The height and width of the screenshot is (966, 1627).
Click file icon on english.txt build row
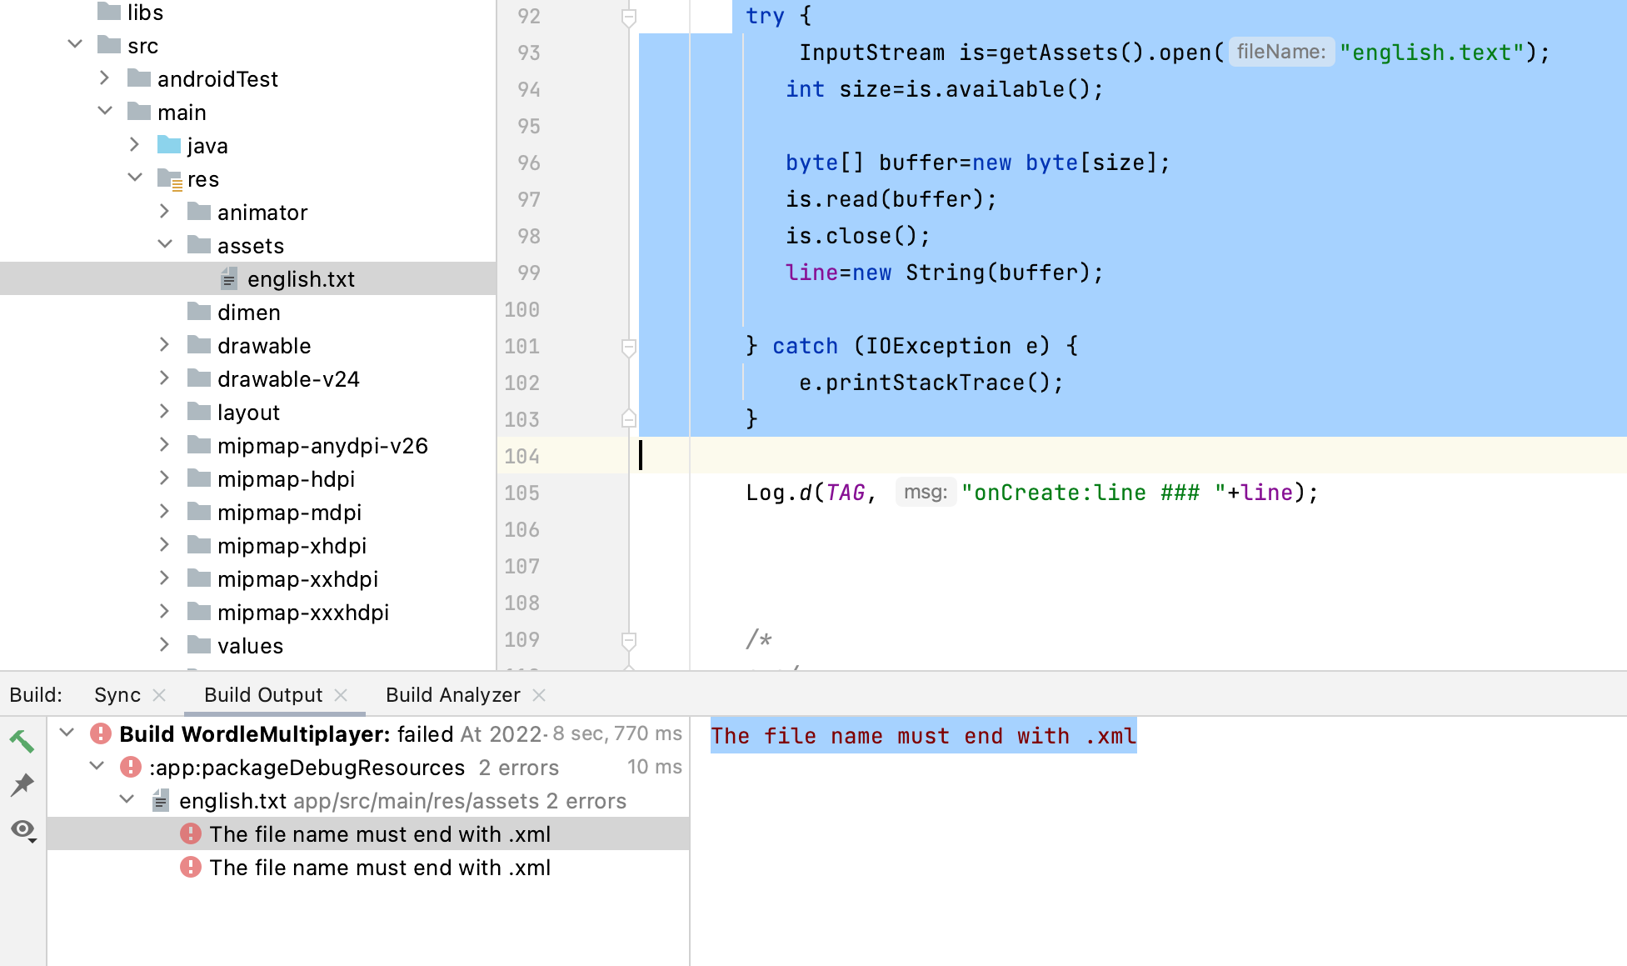(x=161, y=800)
